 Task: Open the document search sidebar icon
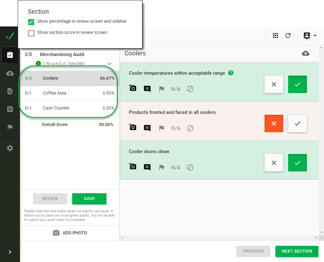[10, 91]
